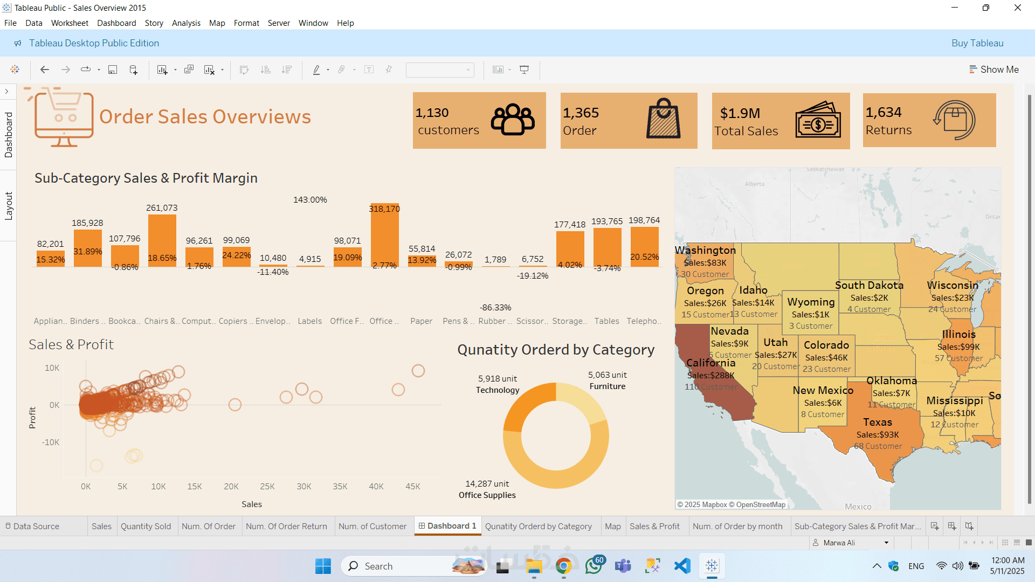
Task: Open the Analysis menu
Action: [x=186, y=23]
